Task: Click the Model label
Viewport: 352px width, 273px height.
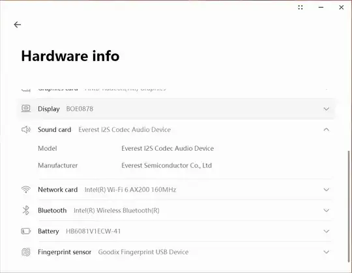Action: coord(48,148)
